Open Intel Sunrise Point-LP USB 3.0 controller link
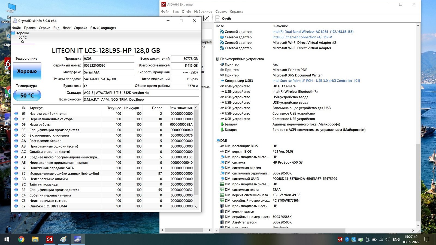 tap(316, 81)
